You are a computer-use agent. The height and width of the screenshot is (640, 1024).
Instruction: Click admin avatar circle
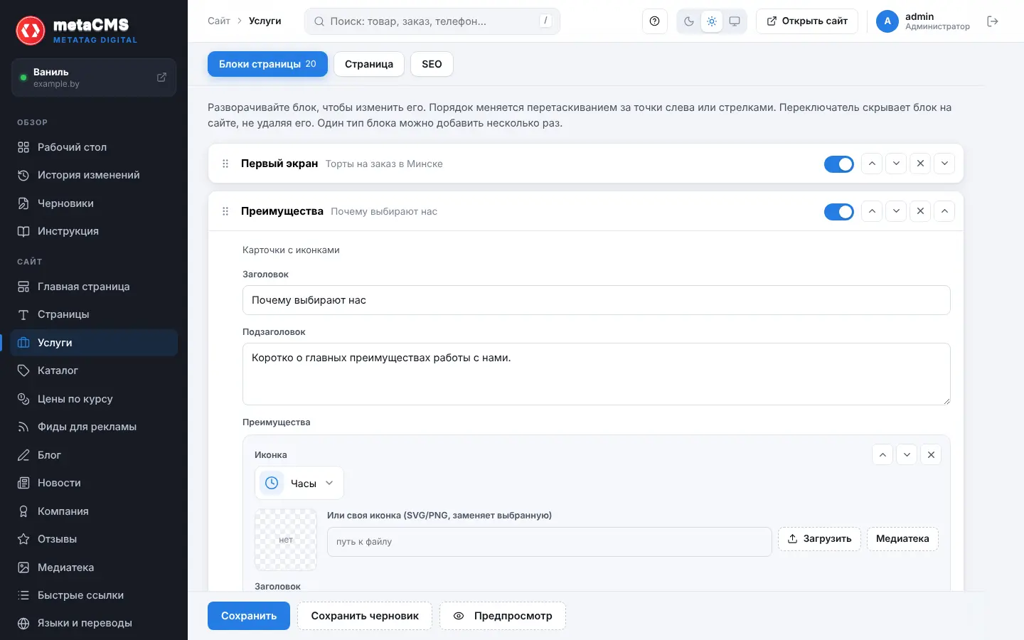pyautogui.click(x=887, y=21)
